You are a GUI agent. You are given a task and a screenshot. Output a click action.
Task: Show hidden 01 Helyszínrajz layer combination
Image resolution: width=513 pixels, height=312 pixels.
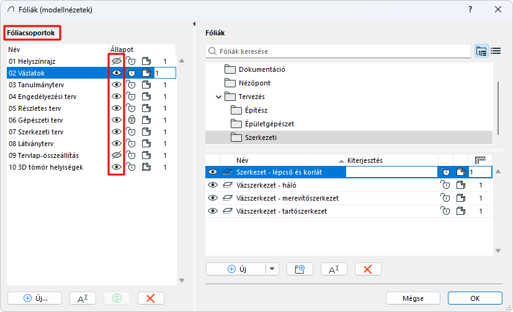coord(116,61)
